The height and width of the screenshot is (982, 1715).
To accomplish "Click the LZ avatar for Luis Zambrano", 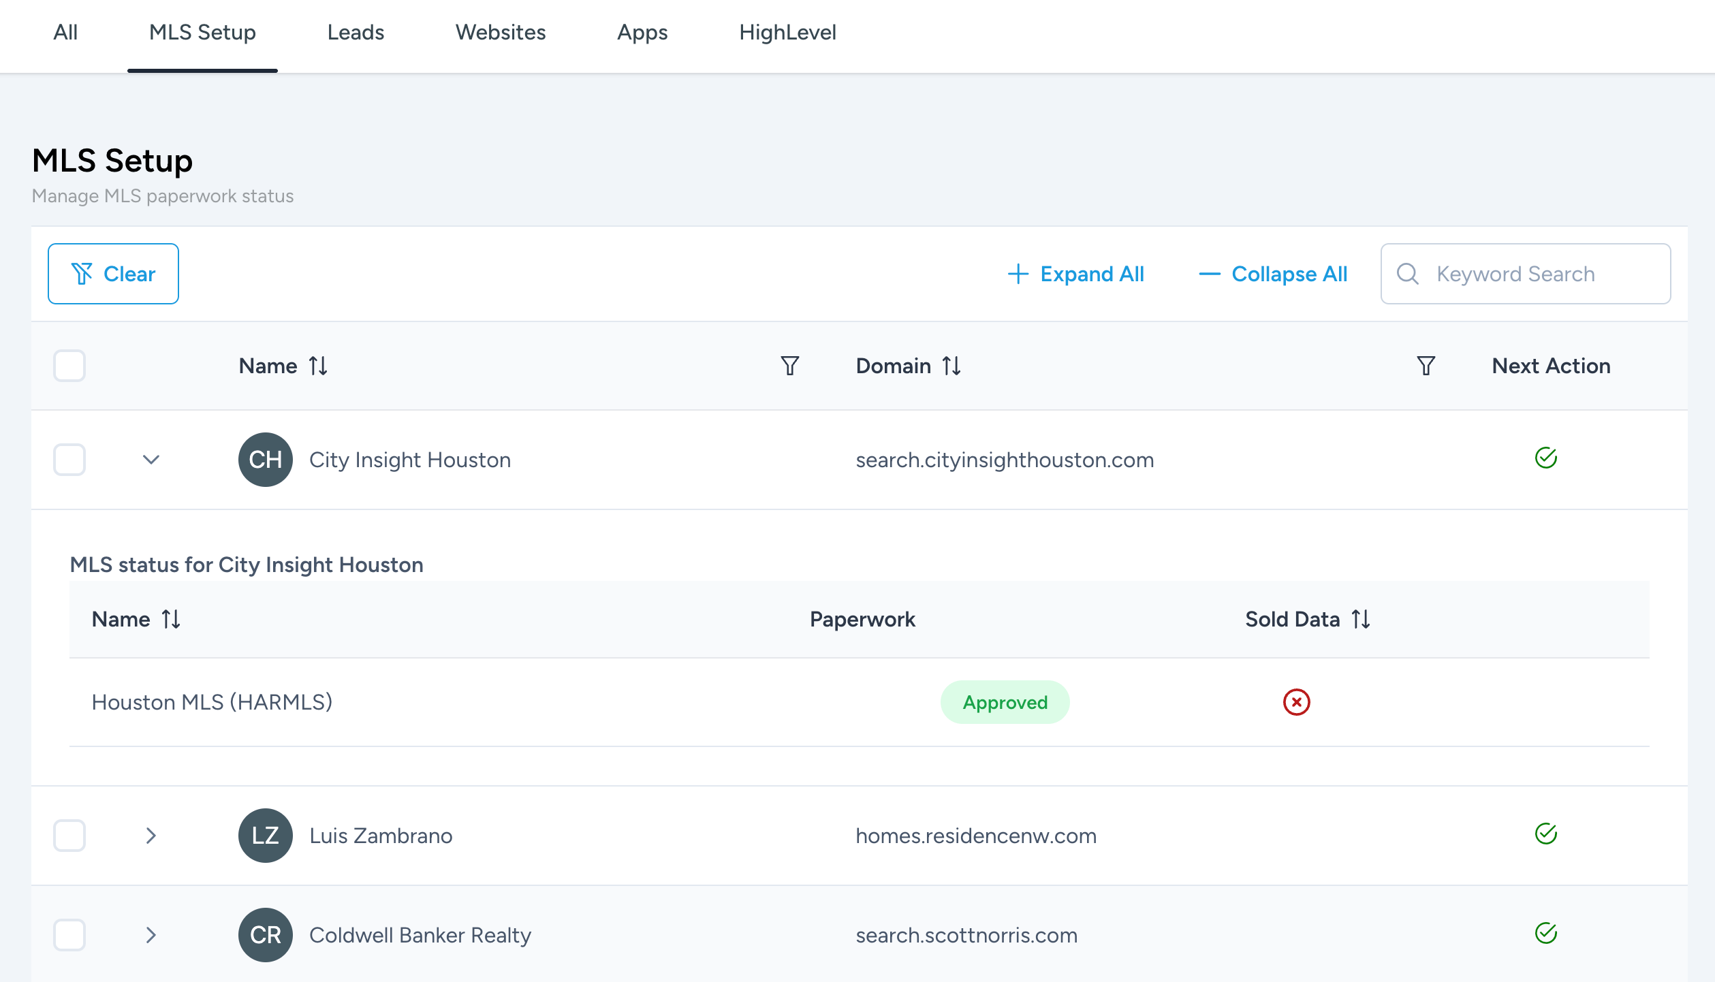I will (265, 836).
